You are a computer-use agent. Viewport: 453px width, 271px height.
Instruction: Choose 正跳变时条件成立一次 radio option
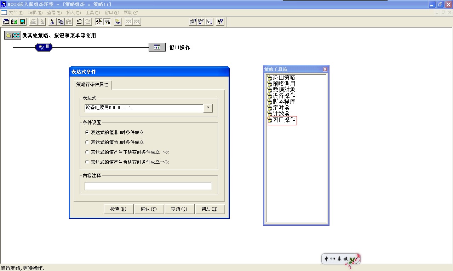[87, 152]
